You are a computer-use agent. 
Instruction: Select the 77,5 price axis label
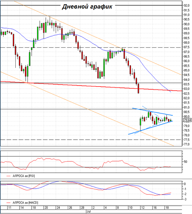tap(187, 140)
